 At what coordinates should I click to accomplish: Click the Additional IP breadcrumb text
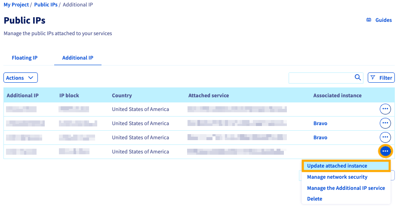click(x=78, y=5)
